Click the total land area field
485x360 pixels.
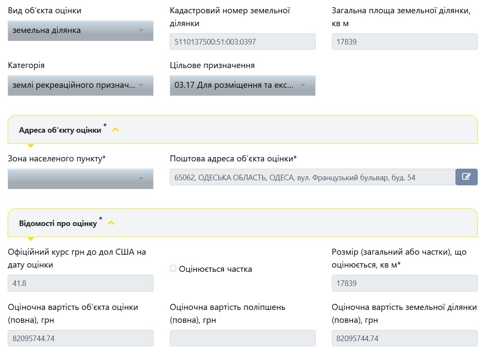(404, 42)
